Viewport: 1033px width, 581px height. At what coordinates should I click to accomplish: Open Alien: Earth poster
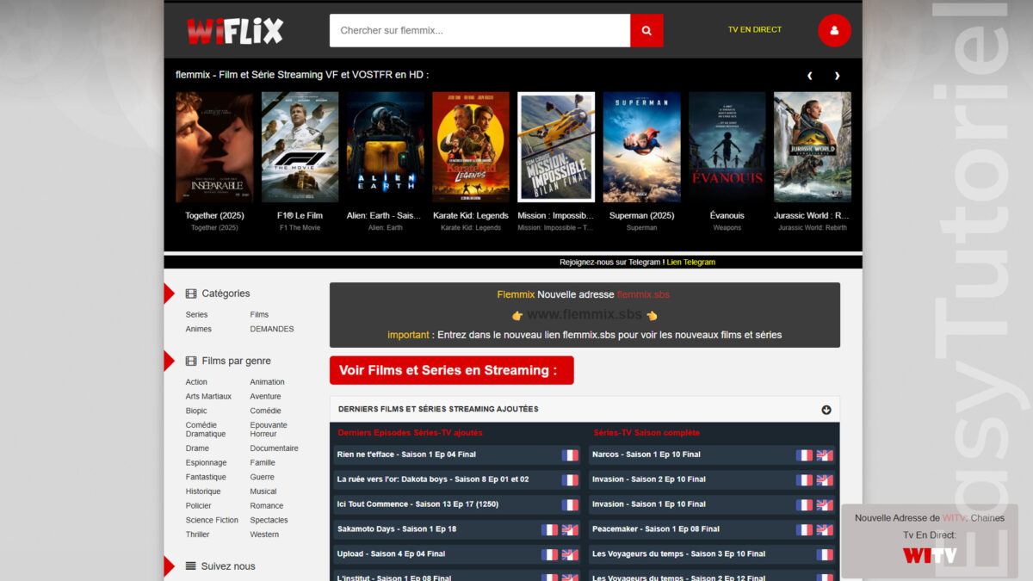pyautogui.click(x=385, y=147)
